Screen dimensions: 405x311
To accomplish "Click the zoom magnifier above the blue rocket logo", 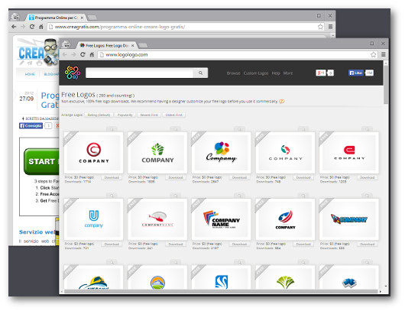I will click(368, 196).
